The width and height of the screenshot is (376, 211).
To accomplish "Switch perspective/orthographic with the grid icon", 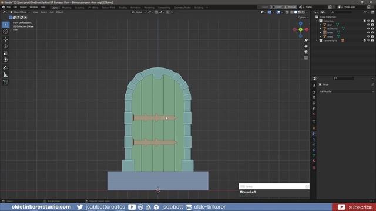I will [x=306, y=58].
